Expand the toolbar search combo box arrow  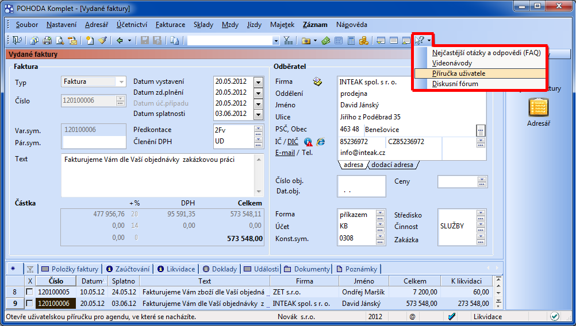pos(276,41)
